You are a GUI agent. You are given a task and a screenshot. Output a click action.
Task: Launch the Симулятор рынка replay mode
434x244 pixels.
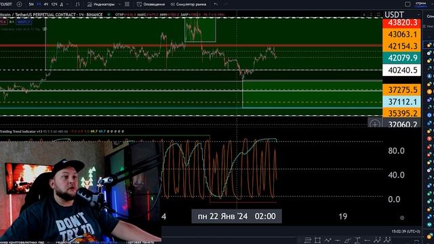(189, 4)
